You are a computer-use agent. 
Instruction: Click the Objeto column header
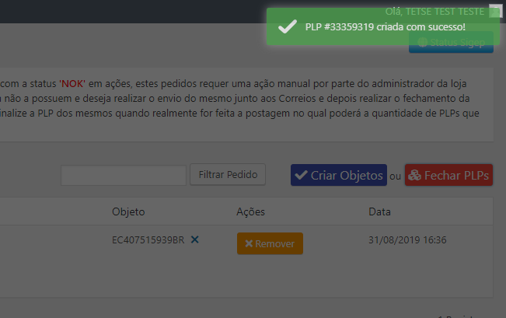(x=128, y=211)
